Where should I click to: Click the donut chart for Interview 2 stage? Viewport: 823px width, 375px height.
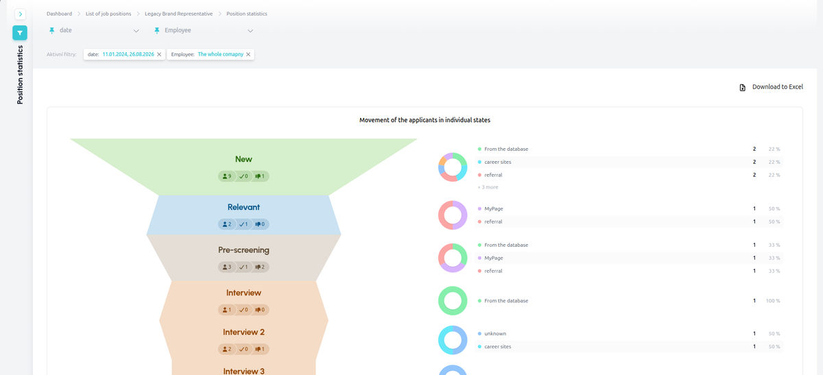coord(453,340)
